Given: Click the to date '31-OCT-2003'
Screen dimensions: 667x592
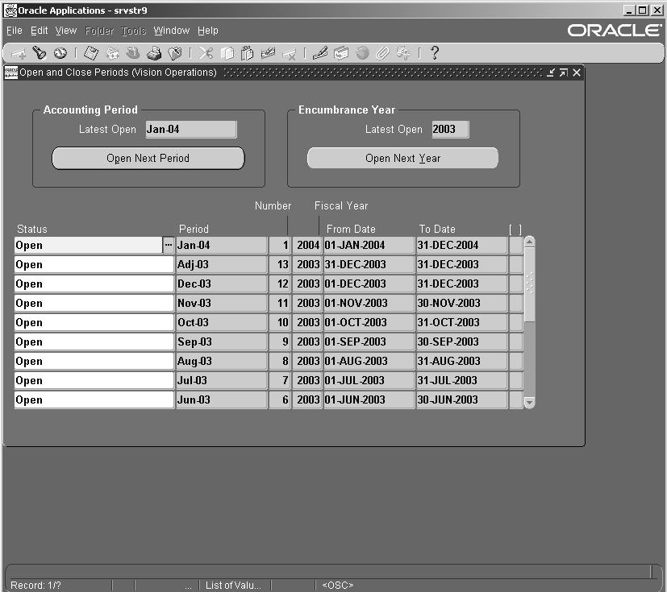Looking at the screenshot, I should [462, 323].
